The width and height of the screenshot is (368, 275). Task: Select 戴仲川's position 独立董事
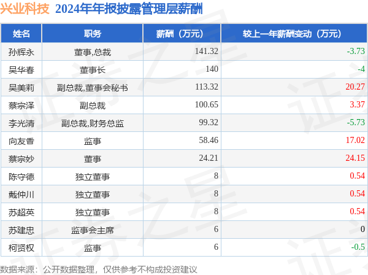tap(93, 195)
